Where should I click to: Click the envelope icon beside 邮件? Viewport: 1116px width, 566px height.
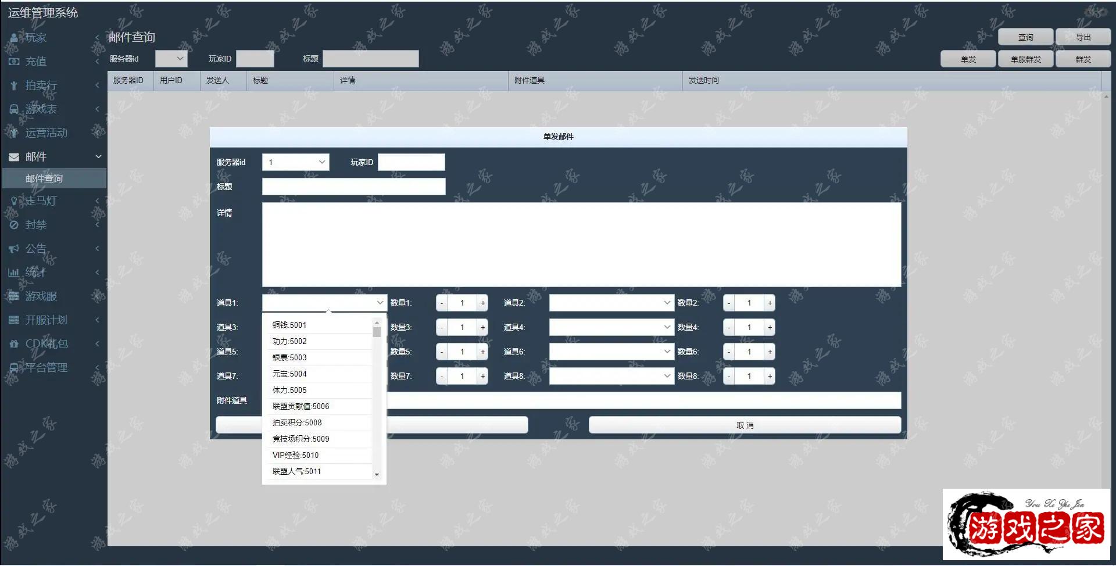(x=14, y=157)
